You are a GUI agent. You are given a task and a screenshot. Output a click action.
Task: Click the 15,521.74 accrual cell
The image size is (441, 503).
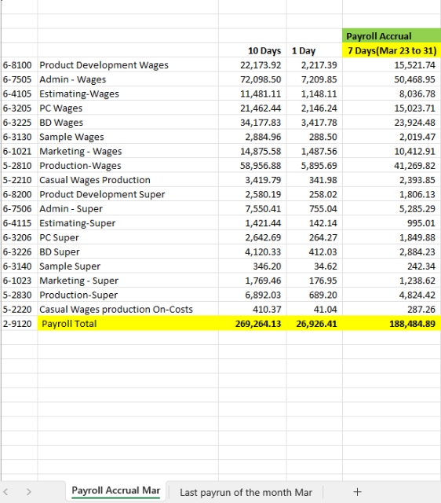(392, 64)
